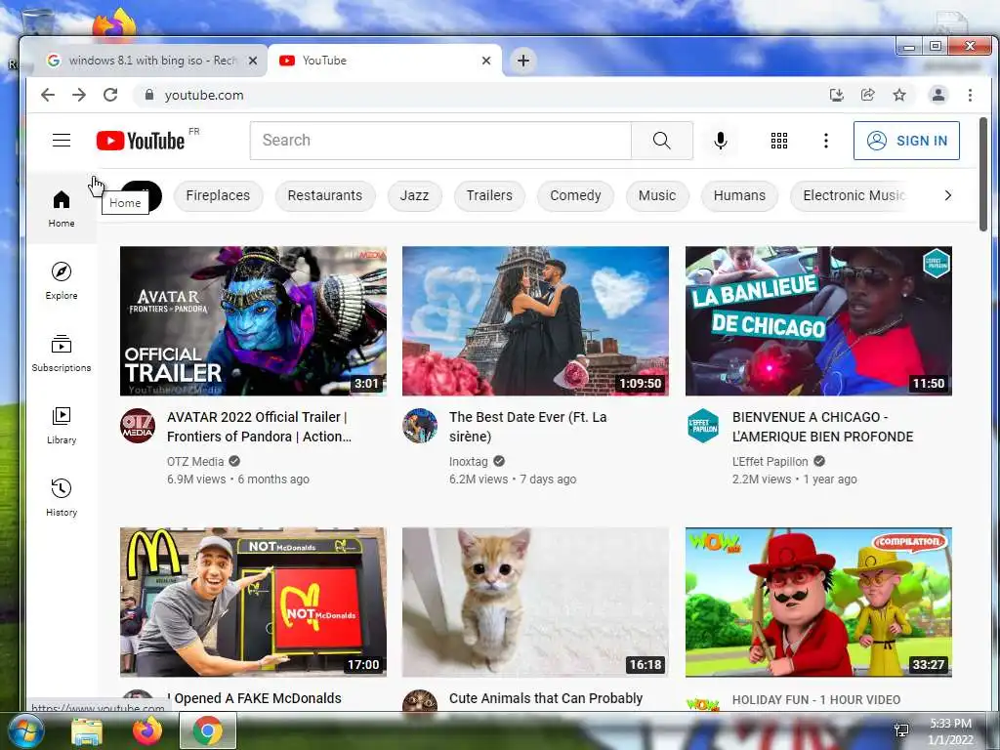Open File Explorer from the taskbar
Screen dimensions: 1000x750
(x=87, y=730)
